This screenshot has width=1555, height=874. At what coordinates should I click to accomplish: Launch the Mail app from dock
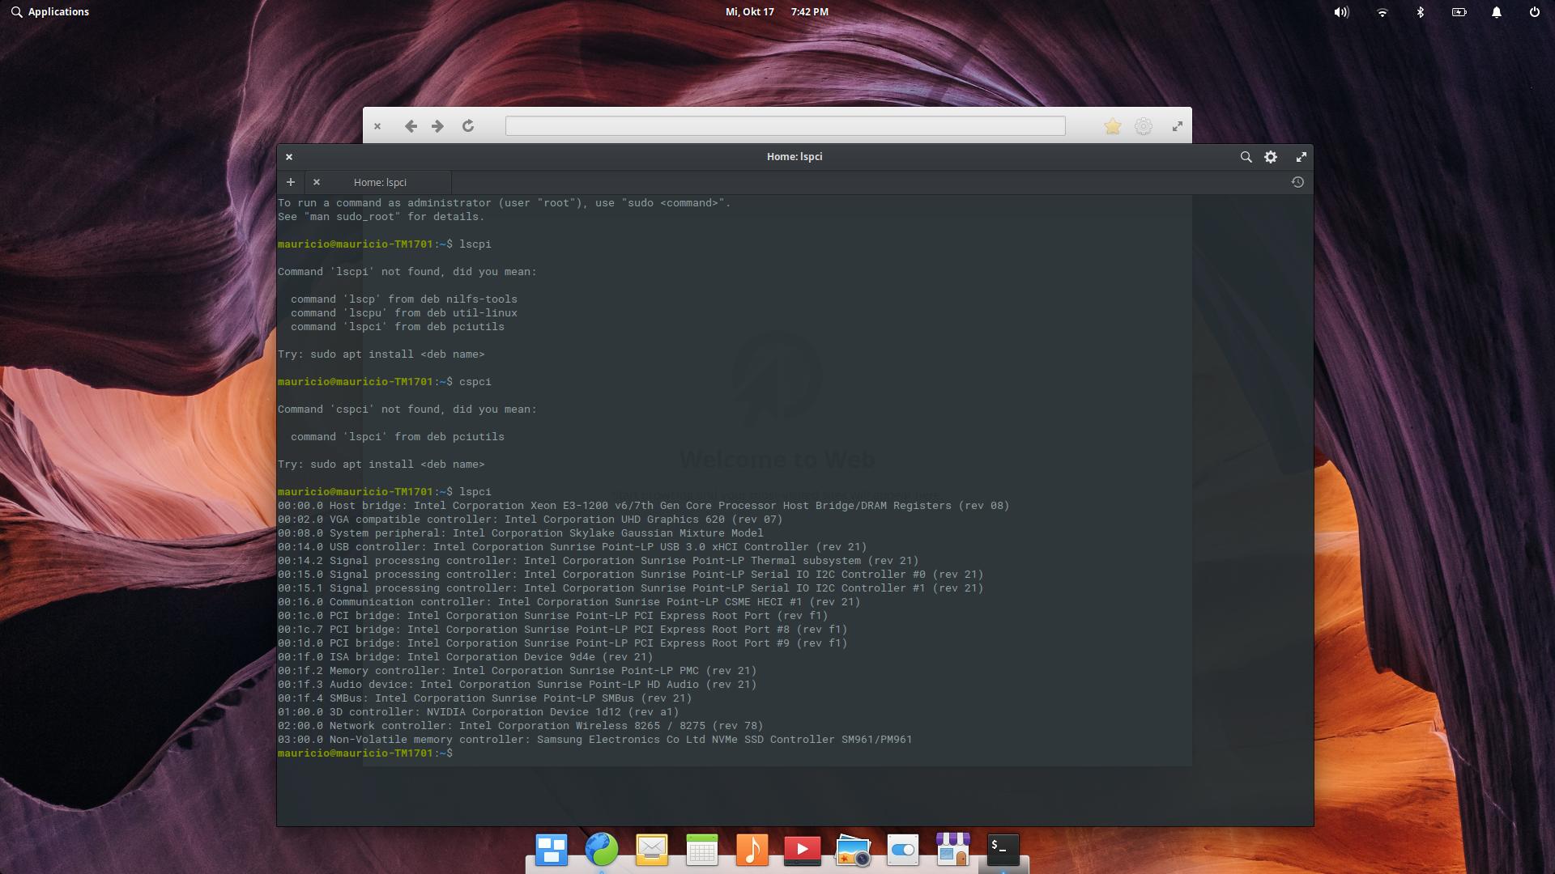pos(652,850)
